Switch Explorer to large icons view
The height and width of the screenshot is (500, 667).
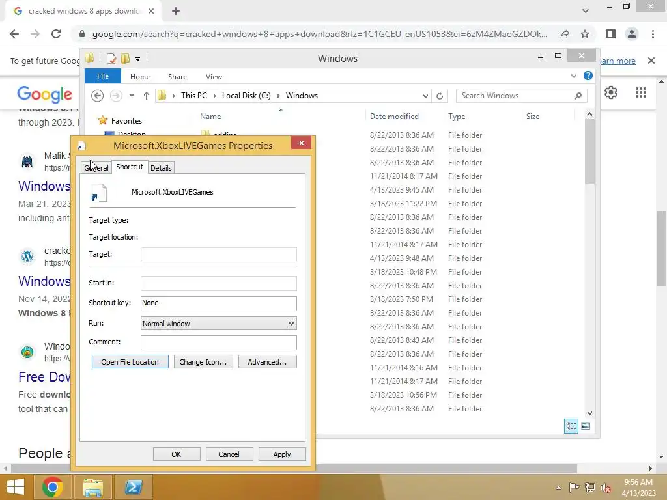[586, 426]
